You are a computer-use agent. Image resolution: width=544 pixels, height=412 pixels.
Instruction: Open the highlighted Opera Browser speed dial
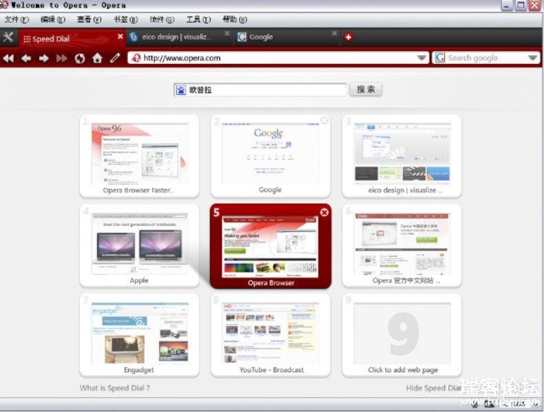tap(271, 246)
